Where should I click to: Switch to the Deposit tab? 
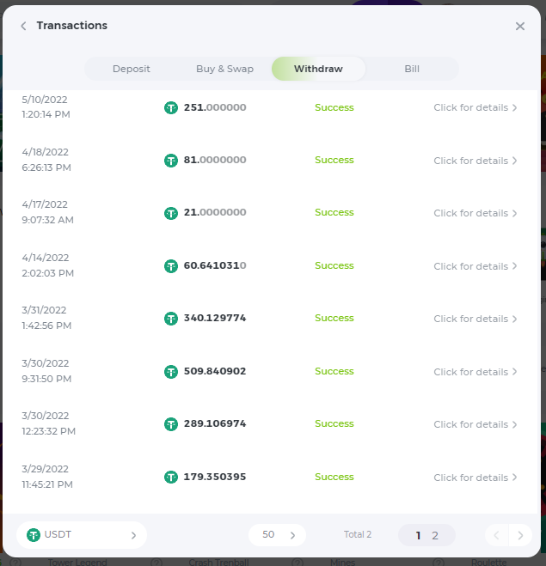(131, 69)
